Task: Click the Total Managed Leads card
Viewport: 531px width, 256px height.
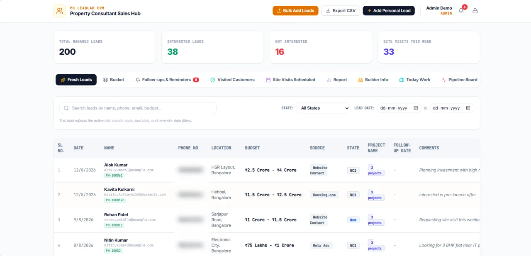Action: tap(105, 47)
